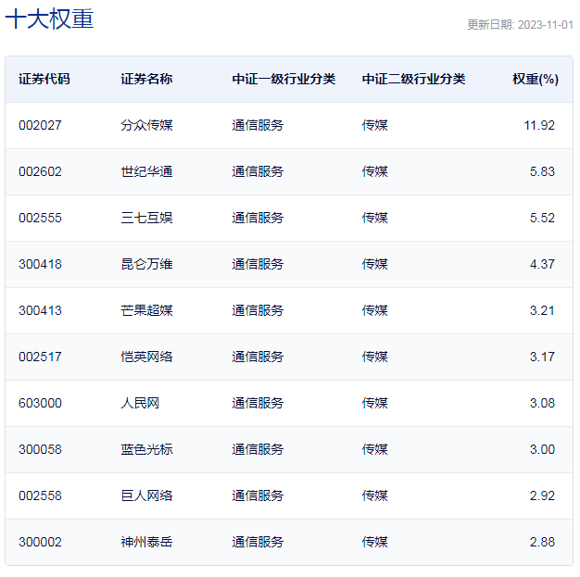This screenshot has height=577, width=580.
Task: Click the 权重(%) column header
Action: coord(535,80)
